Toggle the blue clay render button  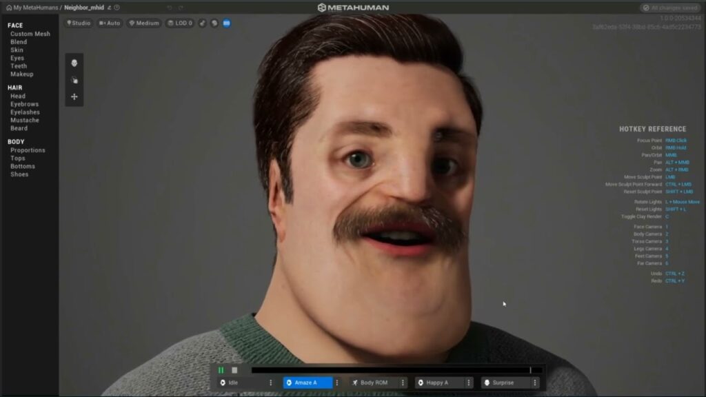click(225, 23)
